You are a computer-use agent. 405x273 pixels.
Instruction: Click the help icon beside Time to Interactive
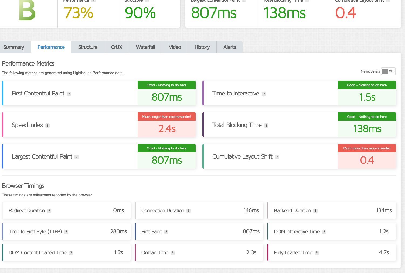point(264,94)
